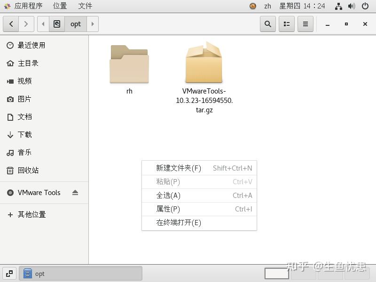Open the hamburger options menu

pyautogui.click(x=305, y=24)
